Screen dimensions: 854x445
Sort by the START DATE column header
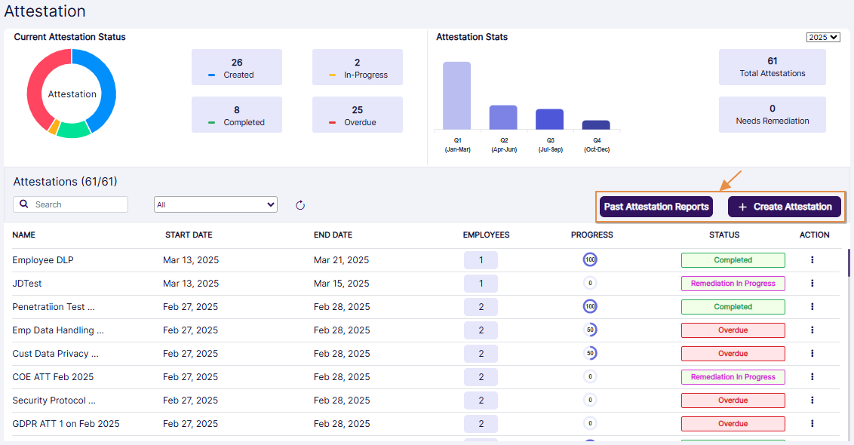[189, 235]
